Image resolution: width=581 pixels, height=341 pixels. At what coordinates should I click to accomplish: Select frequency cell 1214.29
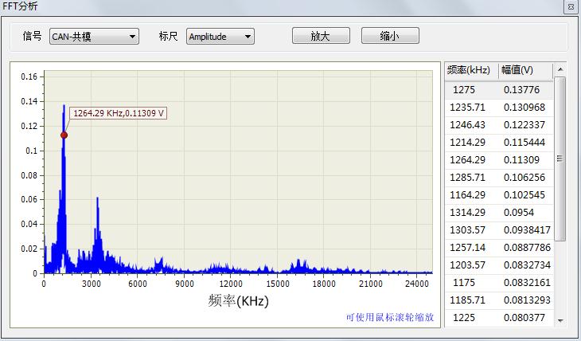pyautogui.click(x=467, y=142)
